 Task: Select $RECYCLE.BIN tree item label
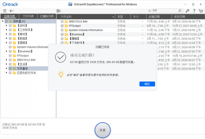point(26,60)
